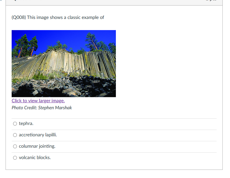
Task: Click the columnar rock formation photo
Action: 64,64
